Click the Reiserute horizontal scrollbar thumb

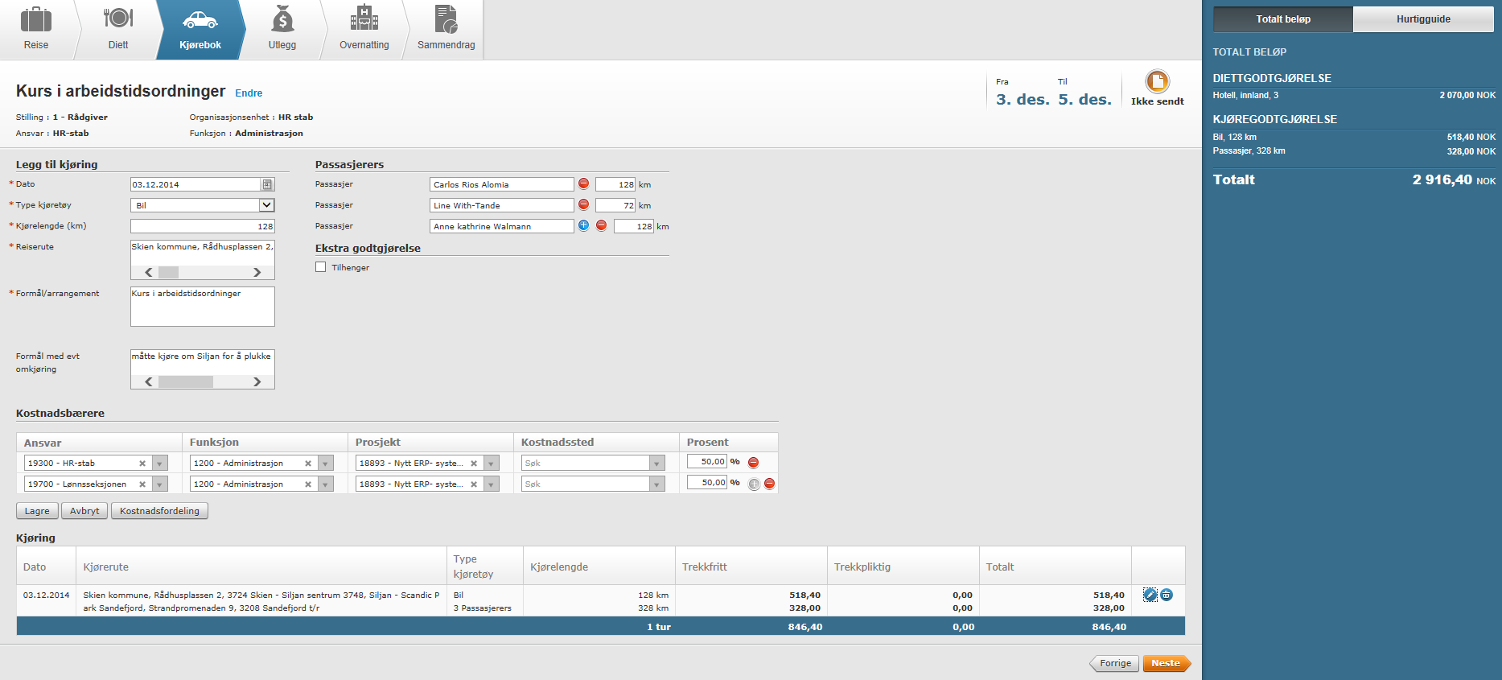(169, 273)
